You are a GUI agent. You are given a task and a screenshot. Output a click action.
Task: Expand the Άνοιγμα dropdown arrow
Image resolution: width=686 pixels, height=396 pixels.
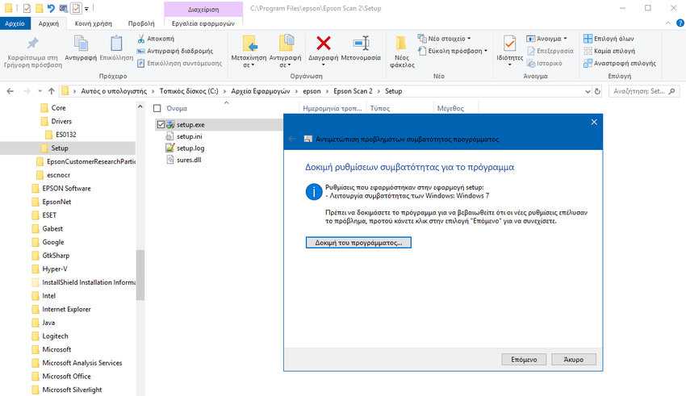tap(565, 39)
